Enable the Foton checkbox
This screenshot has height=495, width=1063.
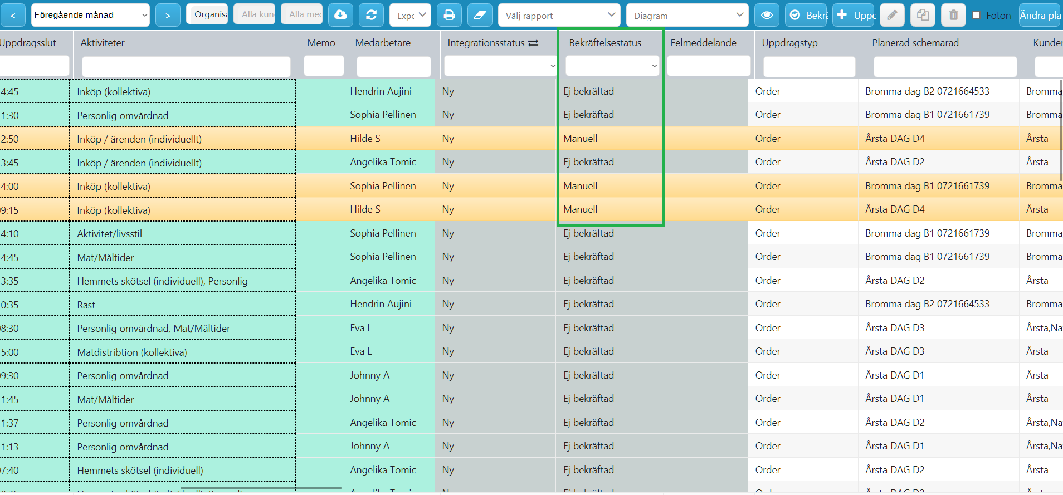click(x=976, y=16)
